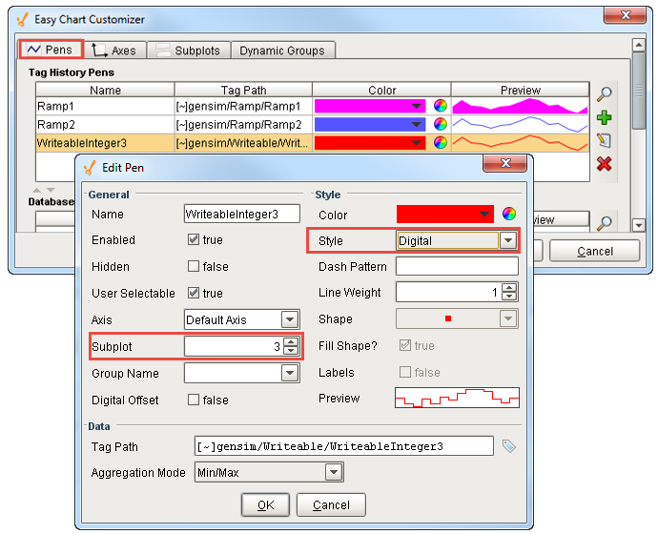Increase the Subplot spinner value

[291, 342]
